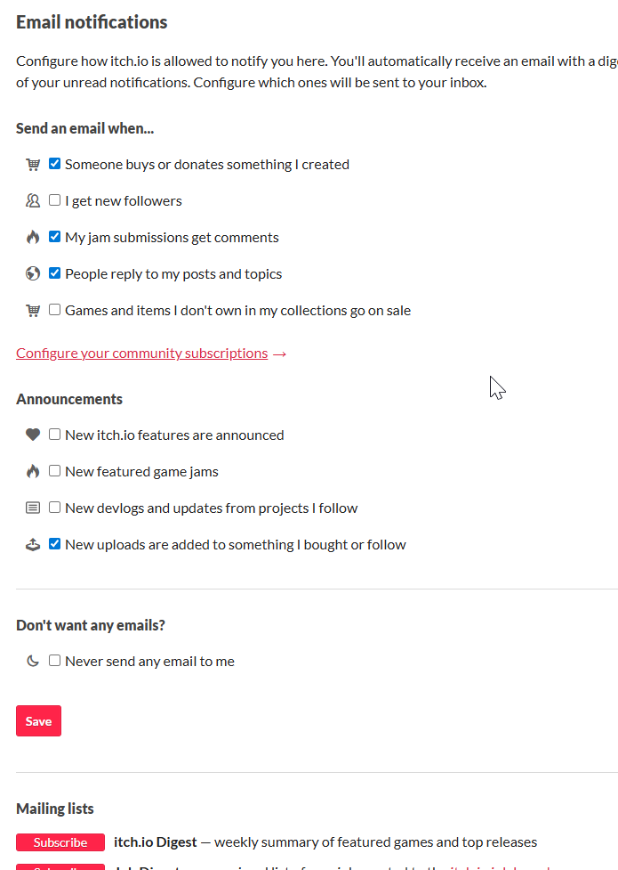Click the heart icon beside itch.io features
The image size is (618, 870).
33,435
